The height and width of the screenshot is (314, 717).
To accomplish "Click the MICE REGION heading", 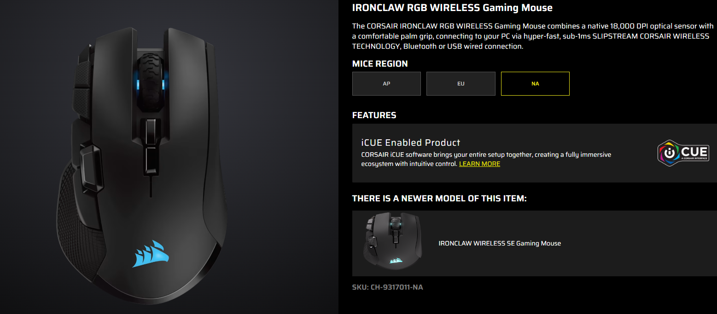I will point(380,64).
